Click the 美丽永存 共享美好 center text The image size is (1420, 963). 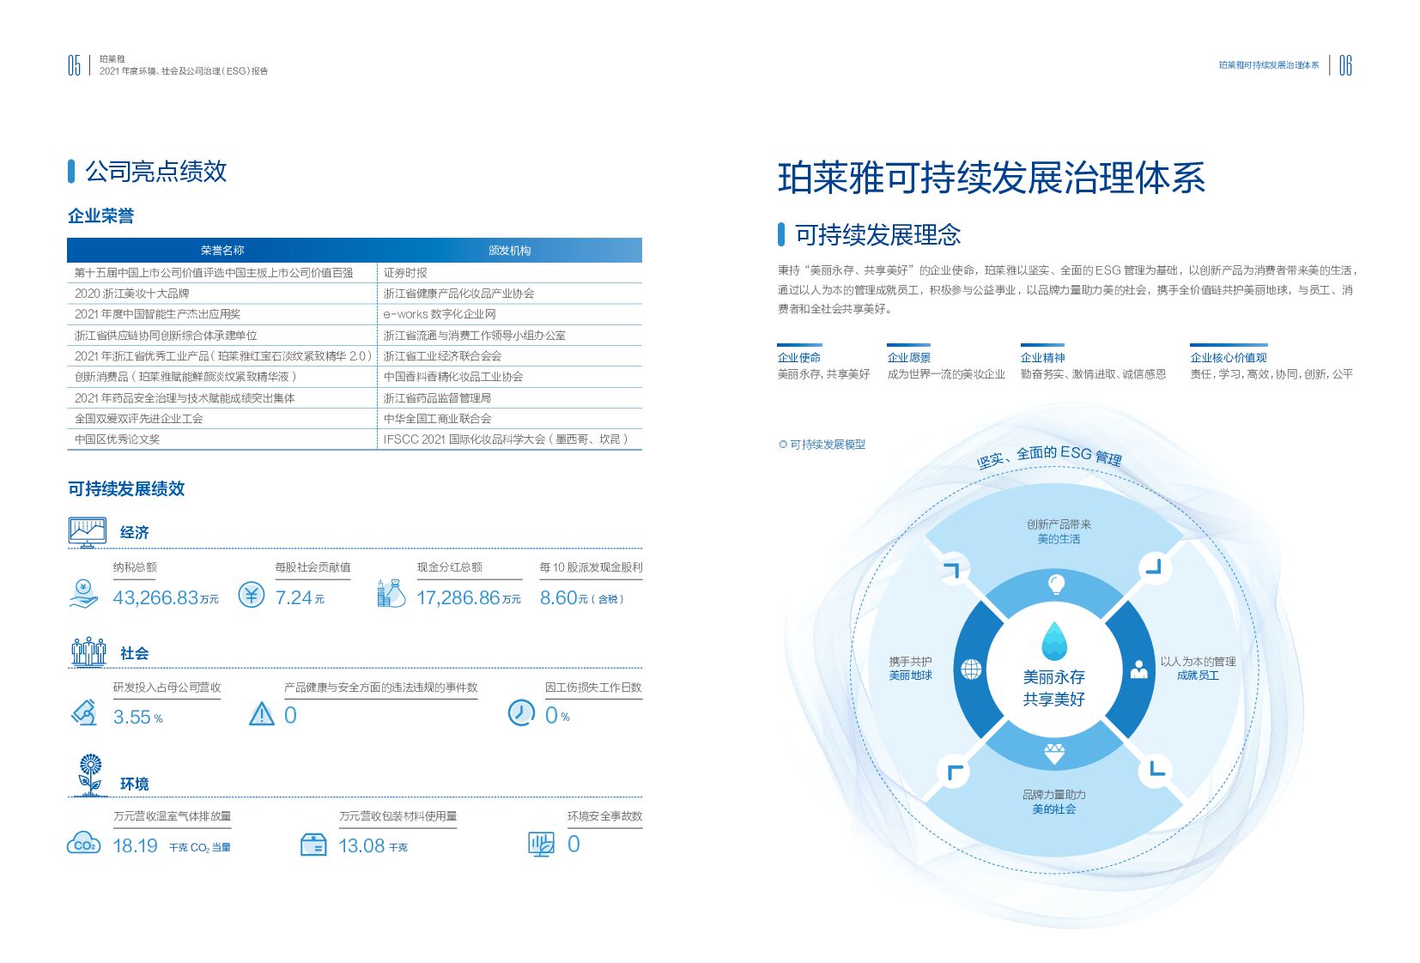coord(1054,688)
